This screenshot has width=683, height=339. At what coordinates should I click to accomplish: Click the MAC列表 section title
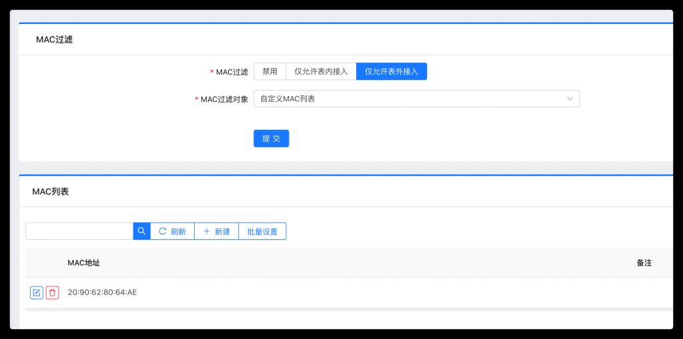50,191
